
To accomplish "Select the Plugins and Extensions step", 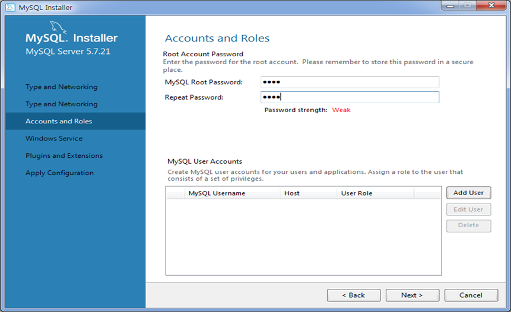I will 64,155.
